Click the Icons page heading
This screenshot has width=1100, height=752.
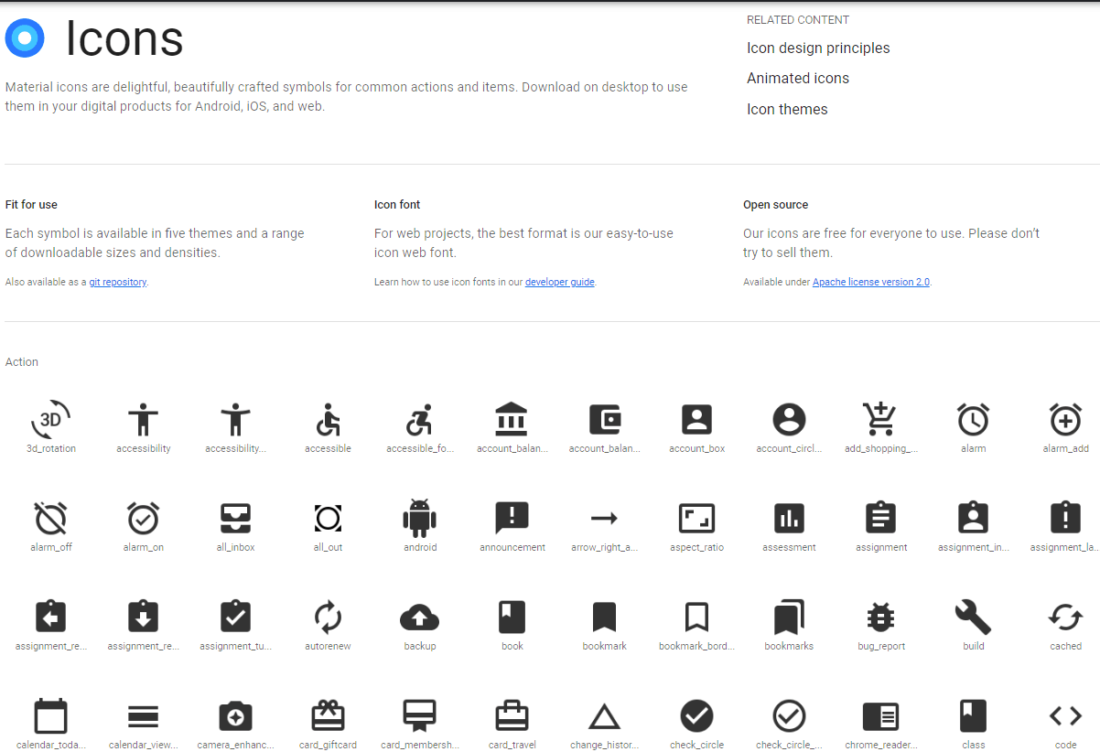[124, 38]
